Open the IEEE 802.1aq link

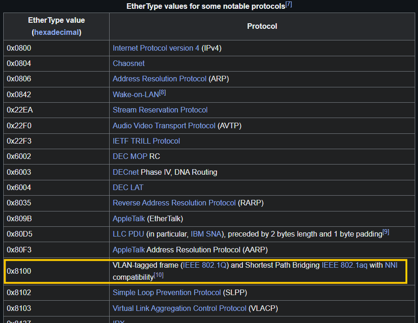(345, 265)
